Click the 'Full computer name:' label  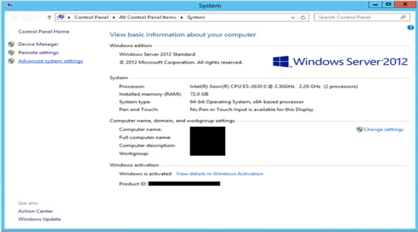145,138
